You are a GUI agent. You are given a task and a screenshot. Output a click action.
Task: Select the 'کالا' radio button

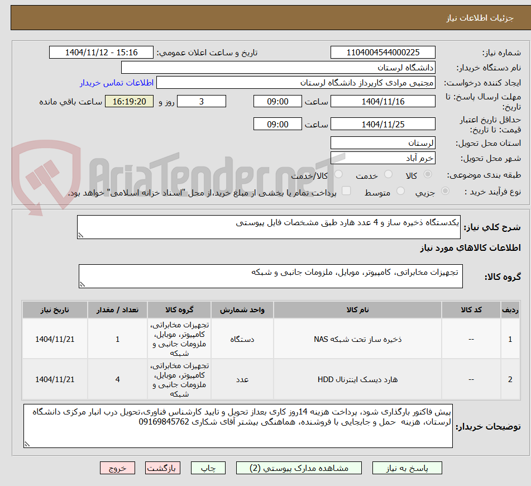(x=428, y=174)
